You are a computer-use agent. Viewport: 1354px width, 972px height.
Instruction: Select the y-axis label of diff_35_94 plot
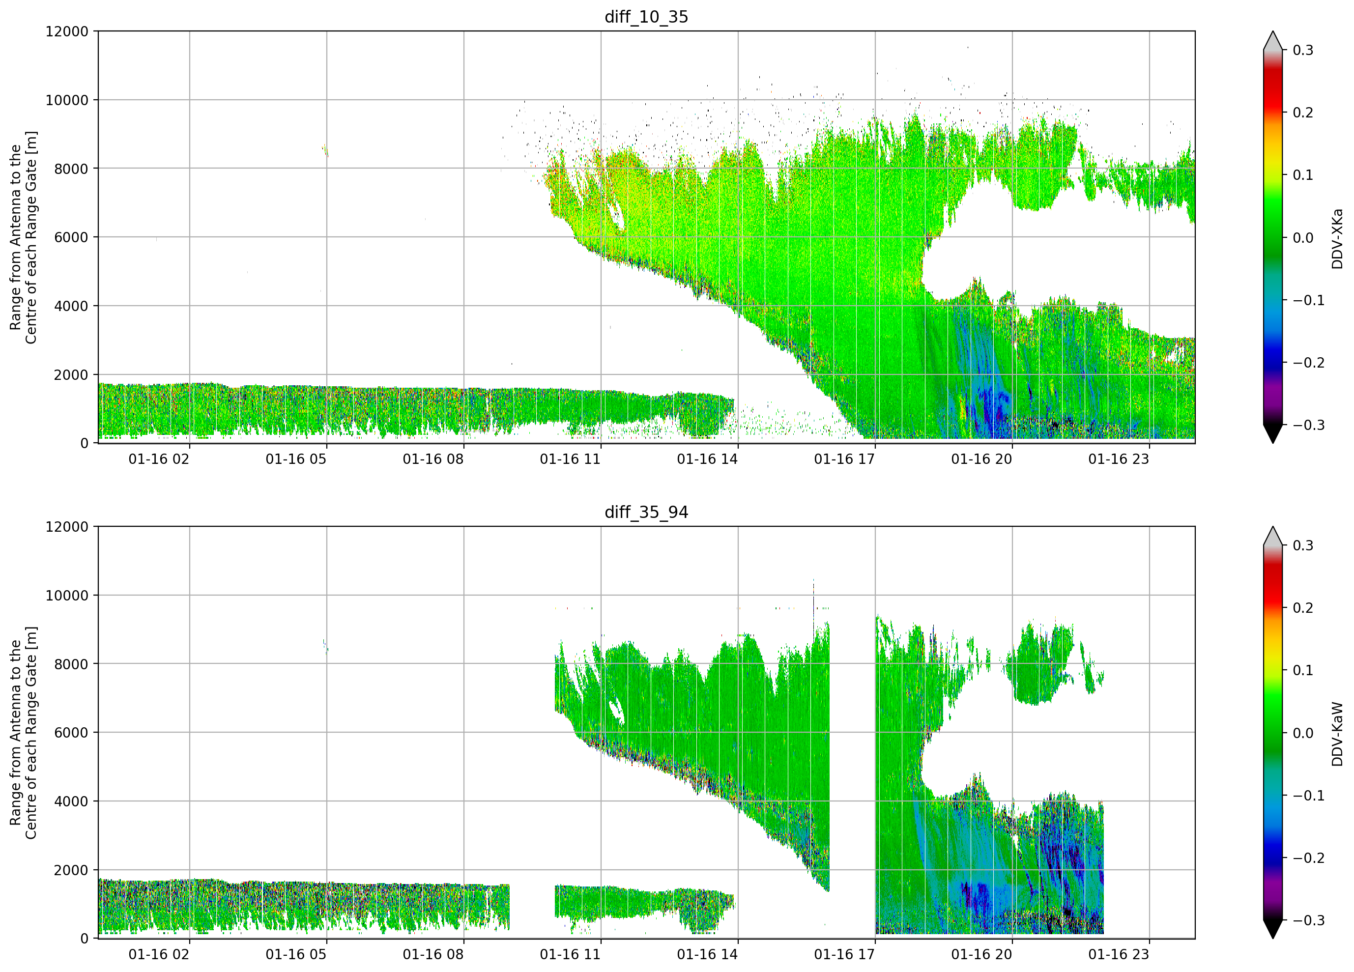tap(23, 733)
